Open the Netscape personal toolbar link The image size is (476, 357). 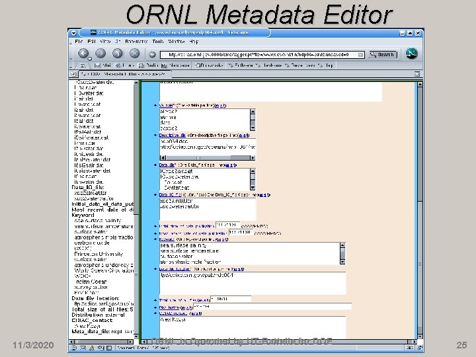pyautogui.click(x=175, y=65)
